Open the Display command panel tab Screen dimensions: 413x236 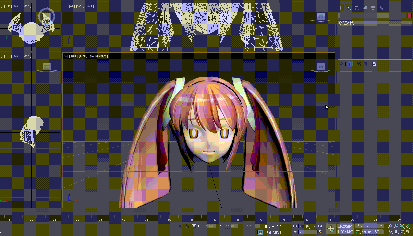coord(373,8)
